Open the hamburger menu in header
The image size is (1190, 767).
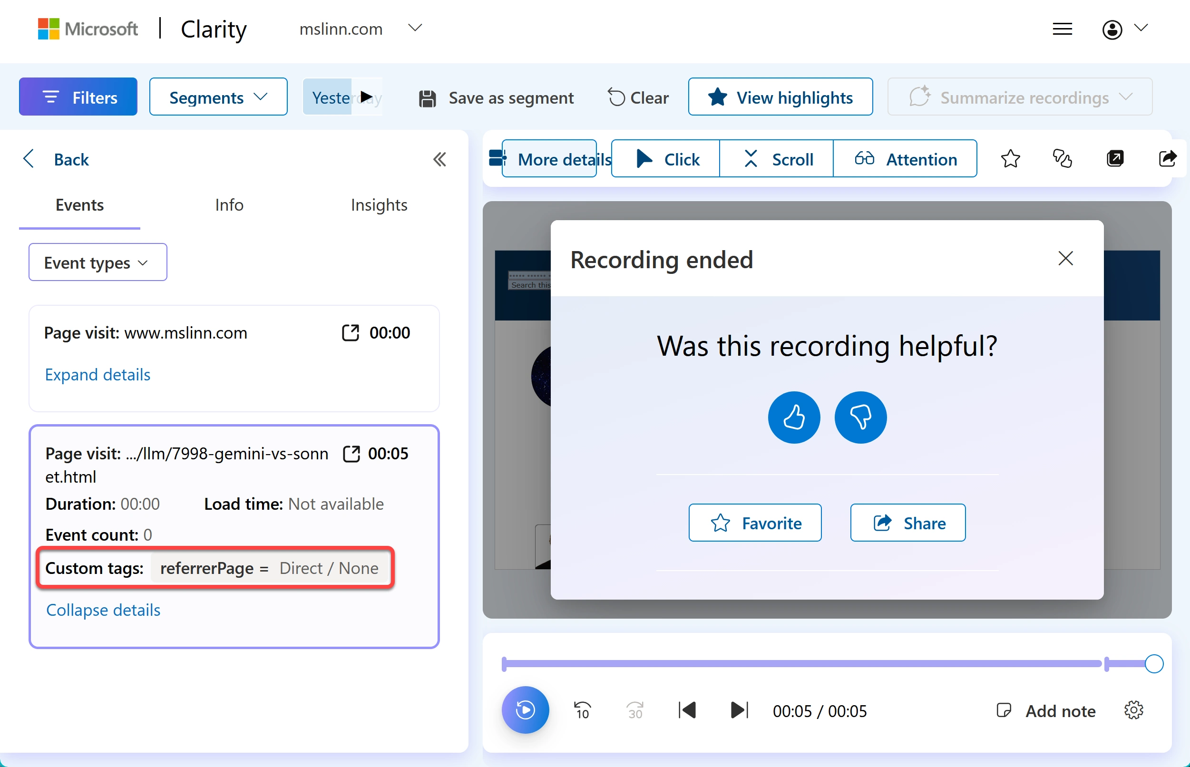click(1062, 29)
